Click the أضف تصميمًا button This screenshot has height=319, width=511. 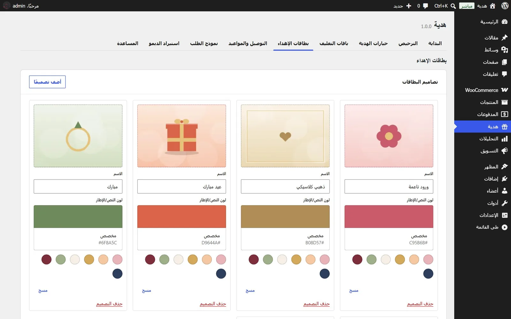click(x=47, y=82)
